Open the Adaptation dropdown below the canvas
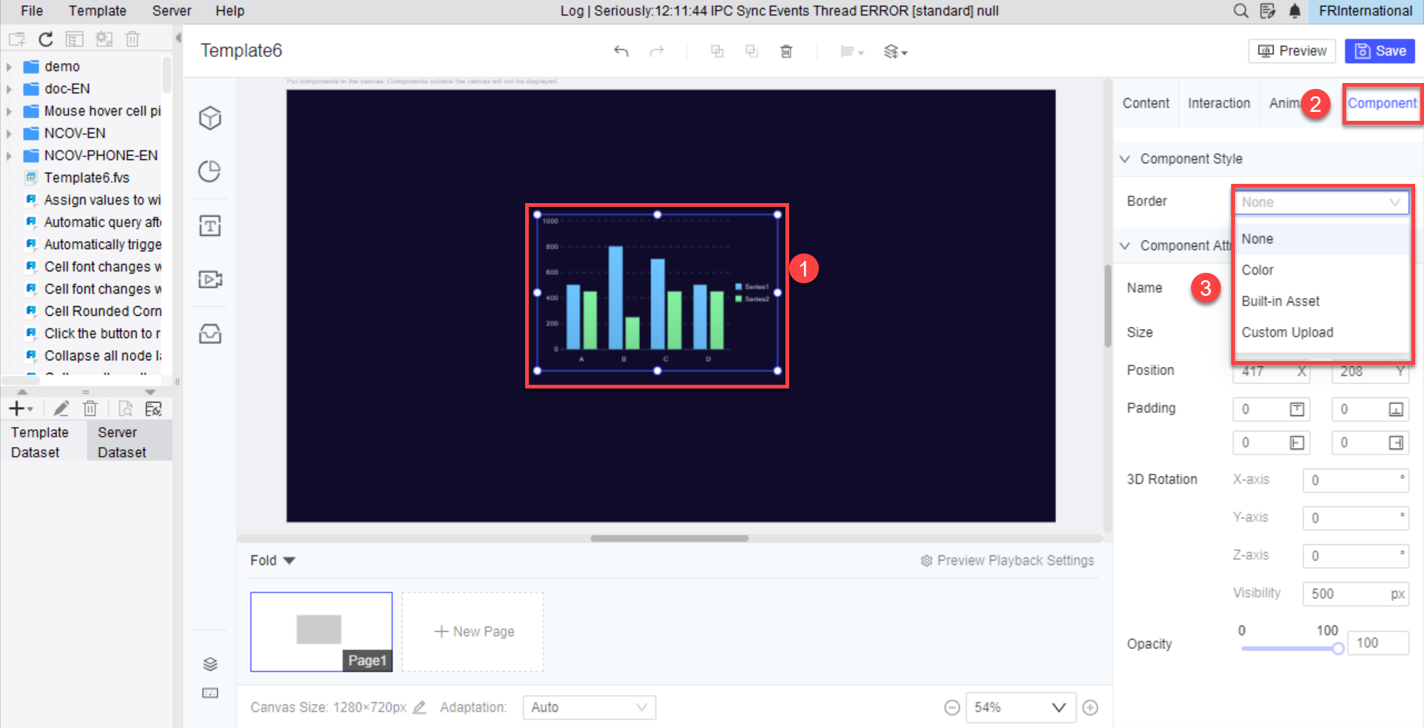Screen dimensions: 1424x728 coord(588,707)
